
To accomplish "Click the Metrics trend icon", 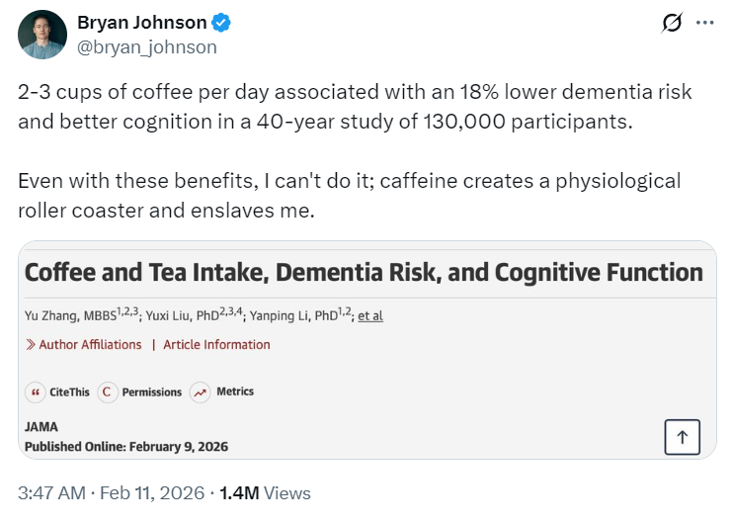I will pos(200,393).
